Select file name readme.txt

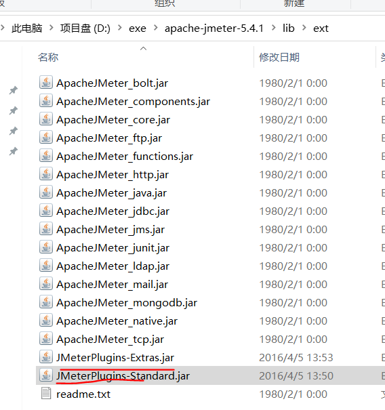[x=83, y=394]
